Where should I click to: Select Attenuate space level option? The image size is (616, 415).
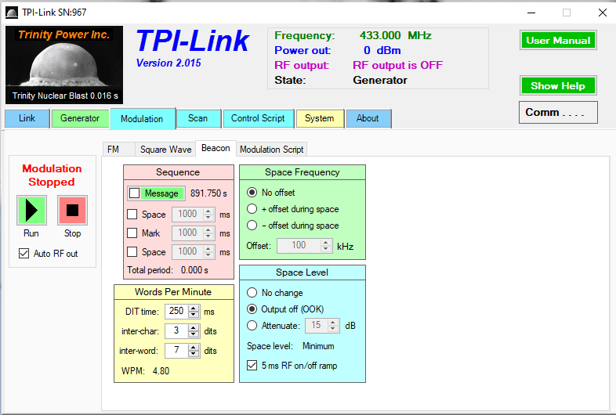tap(252, 325)
